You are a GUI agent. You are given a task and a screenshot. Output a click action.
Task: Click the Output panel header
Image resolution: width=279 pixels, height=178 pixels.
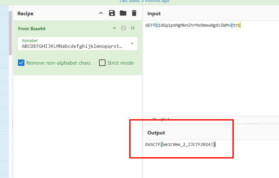click(x=156, y=133)
